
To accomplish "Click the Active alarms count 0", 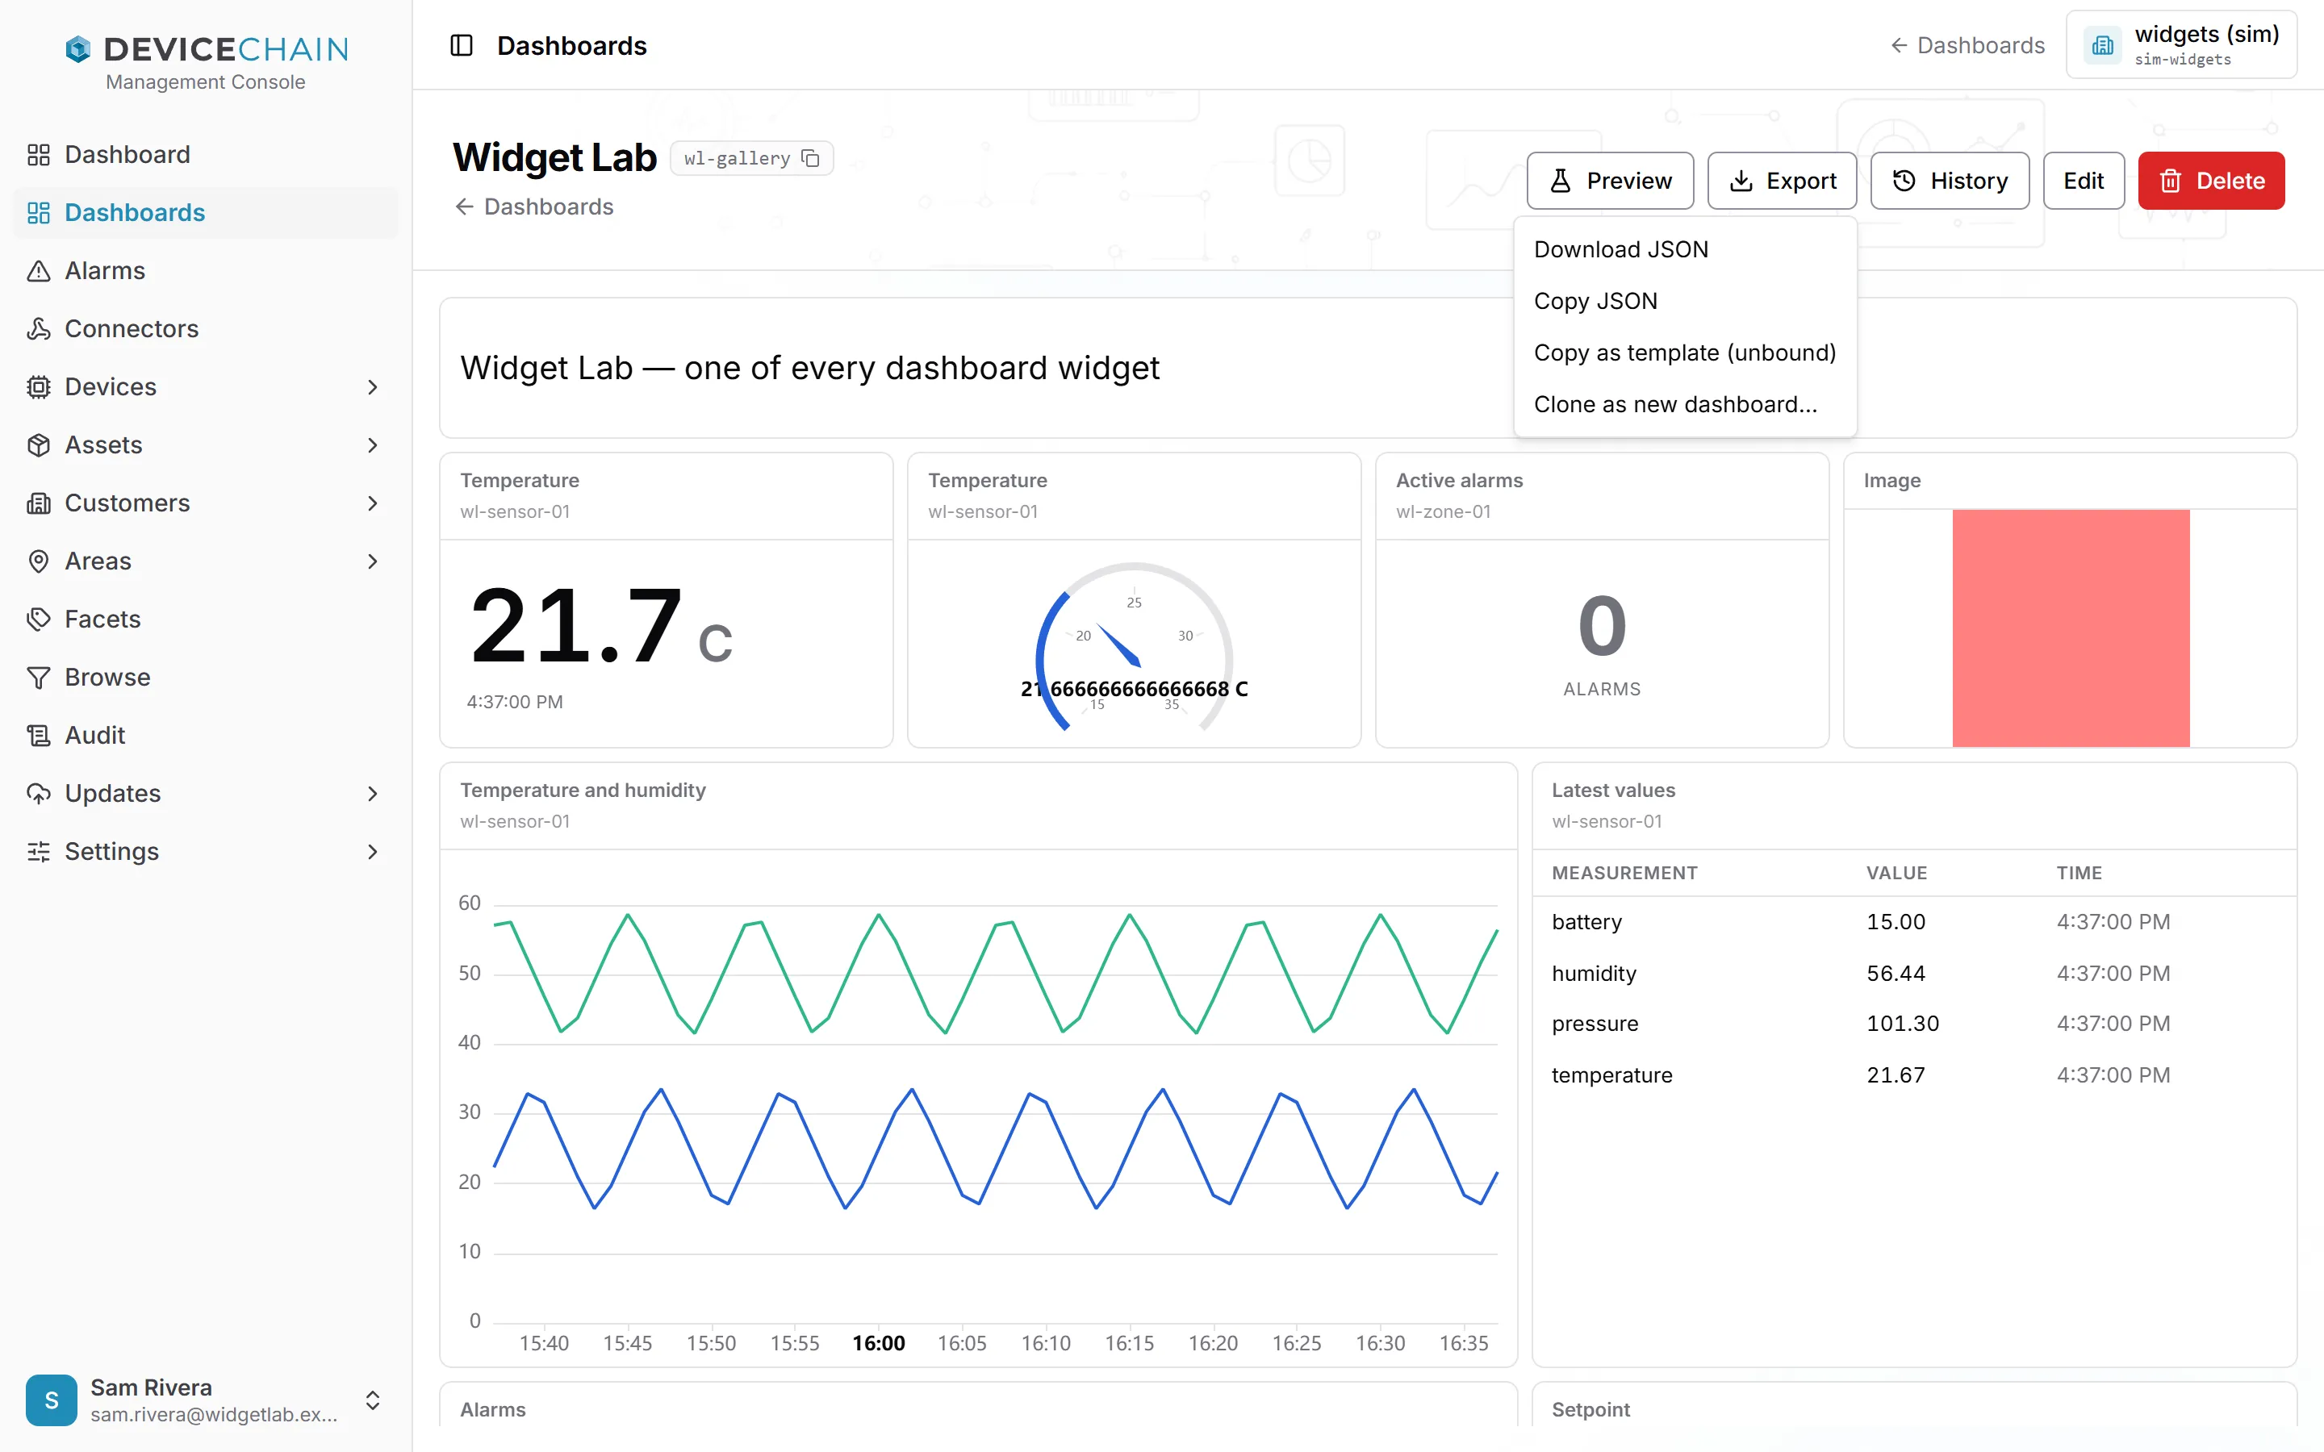I will [x=1601, y=626].
